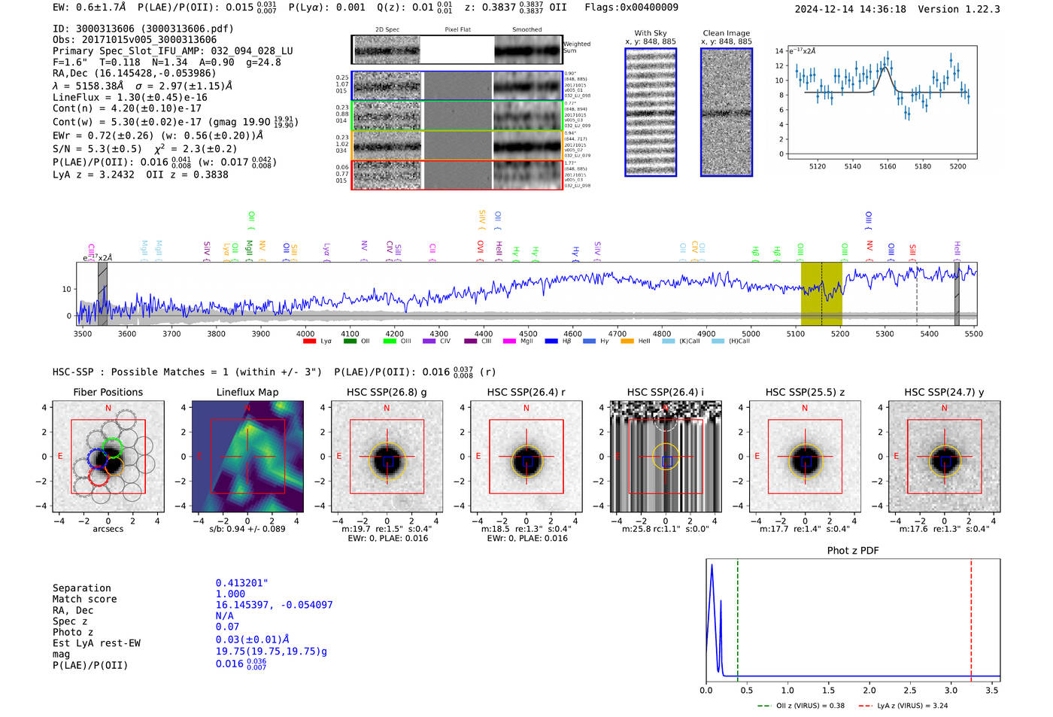Select the 'Flags:0x00400009' header text
This screenshot has width=1053, height=717.
pos(631,8)
